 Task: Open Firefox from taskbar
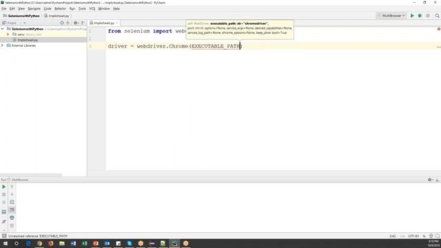50,243
